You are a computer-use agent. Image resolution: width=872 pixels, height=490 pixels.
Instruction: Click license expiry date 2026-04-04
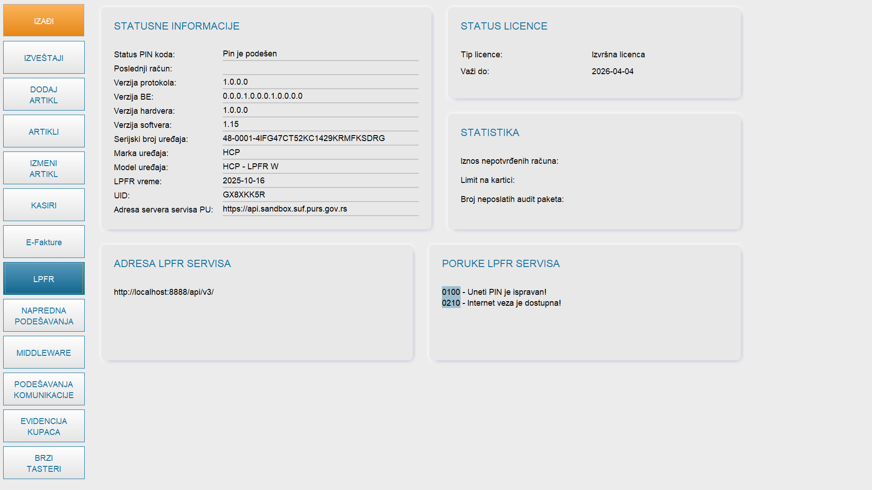(x=612, y=71)
